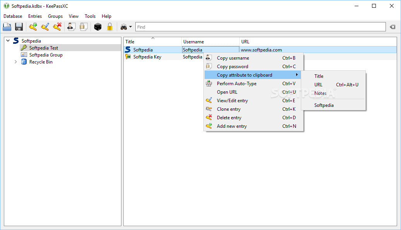Screen dimensions: 401x230
Task: Open the Tools menu
Action: (x=90, y=16)
